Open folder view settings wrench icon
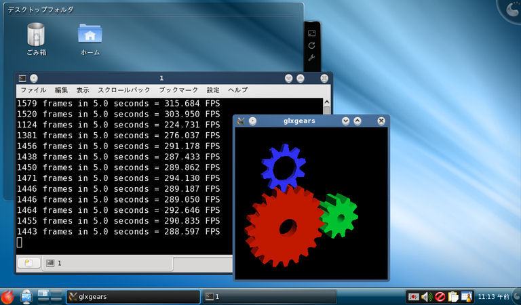The width and height of the screenshot is (521, 305). [x=311, y=58]
